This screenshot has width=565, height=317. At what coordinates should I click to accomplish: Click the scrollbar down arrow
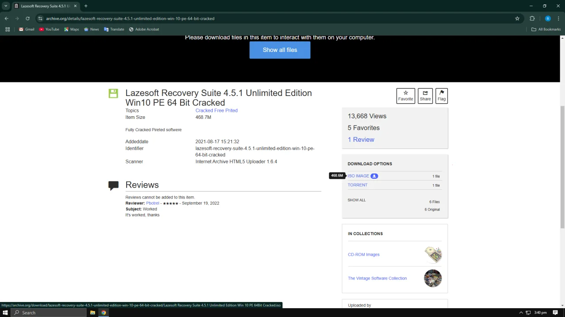562,305
